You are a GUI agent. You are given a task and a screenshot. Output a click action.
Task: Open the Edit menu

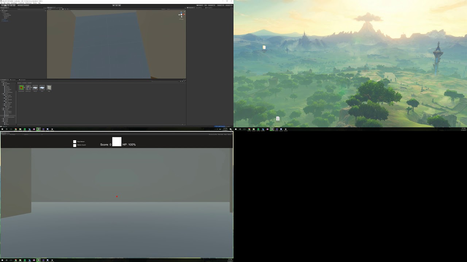tap(4, 3)
